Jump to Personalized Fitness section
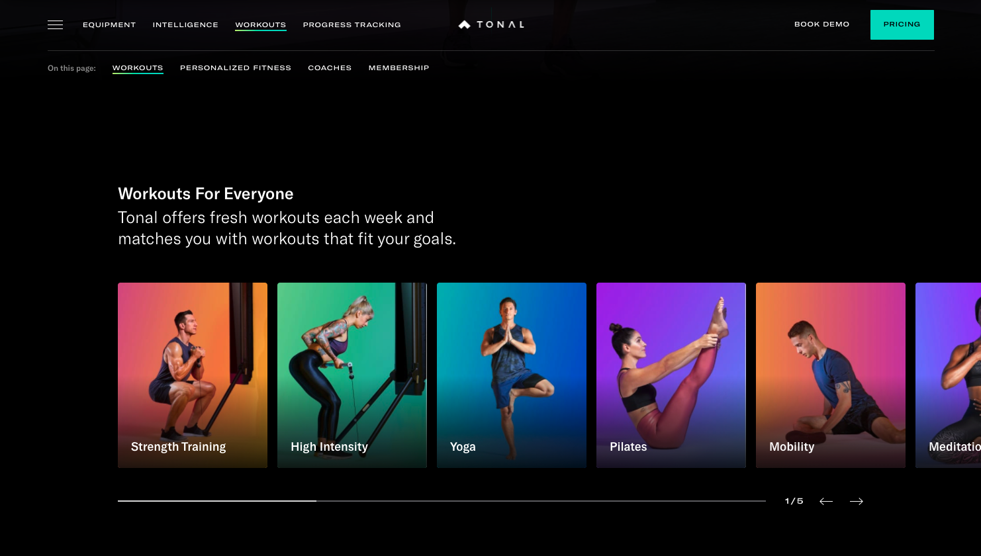Viewport: 981px width, 556px height. (x=236, y=68)
